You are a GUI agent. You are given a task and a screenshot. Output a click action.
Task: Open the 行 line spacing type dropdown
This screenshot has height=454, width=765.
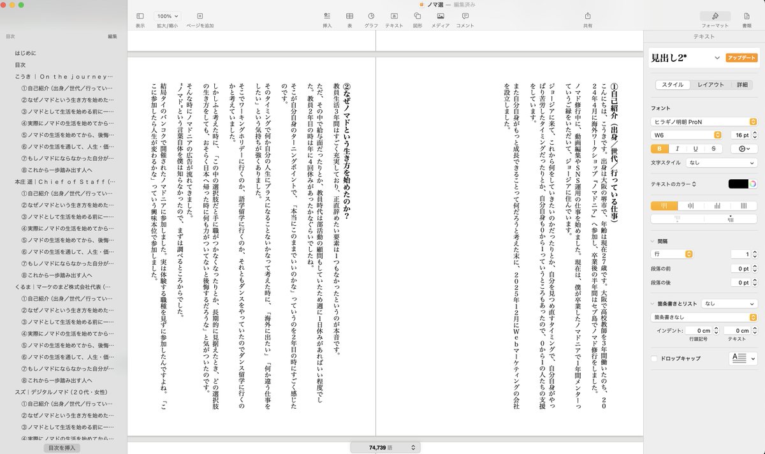pos(672,254)
